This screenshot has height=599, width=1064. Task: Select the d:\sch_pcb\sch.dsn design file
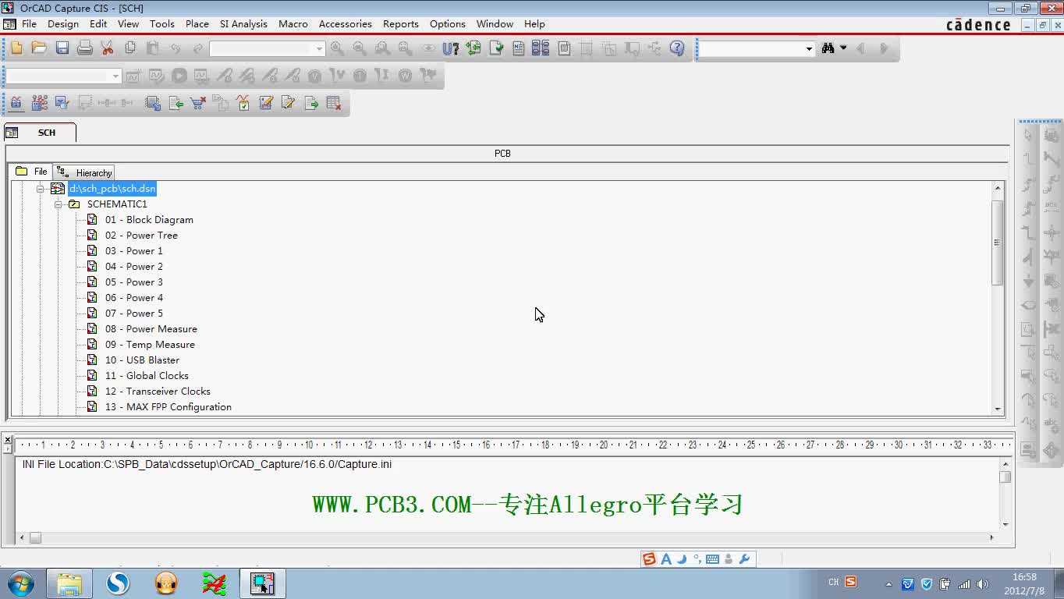[x=112, y=189]
